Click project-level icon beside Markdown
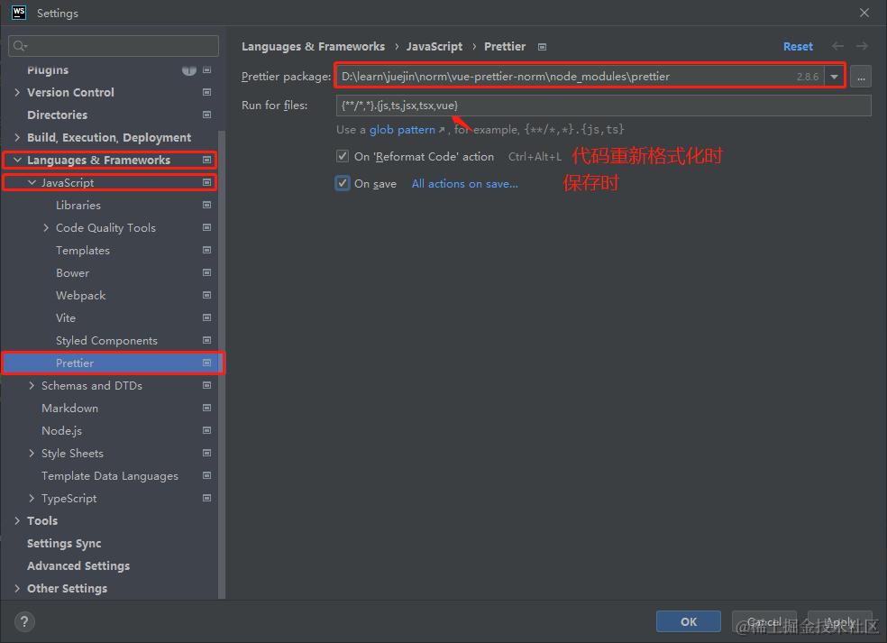Screen dimensions: 887x643 [207, 409]
